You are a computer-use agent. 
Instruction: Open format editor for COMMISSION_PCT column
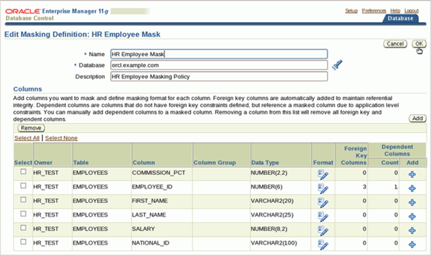(x=323, y=175)
